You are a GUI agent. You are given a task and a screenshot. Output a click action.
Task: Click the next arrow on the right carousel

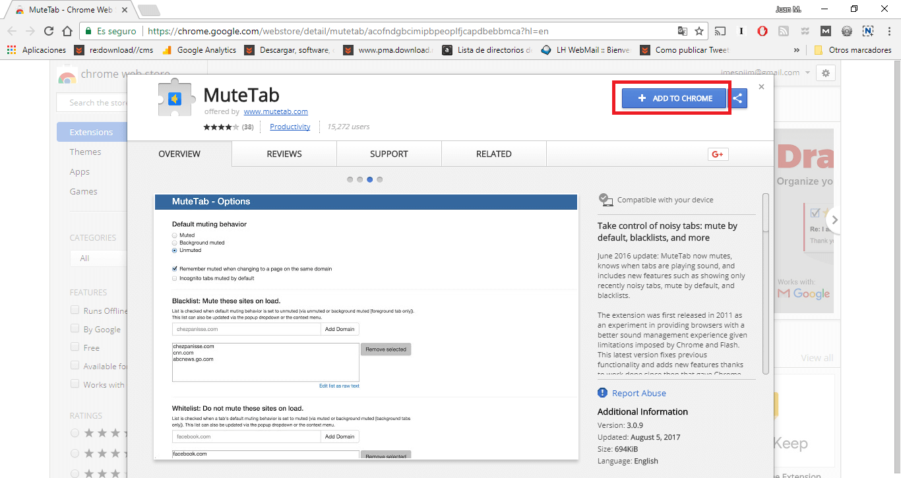tap(834, 220)
